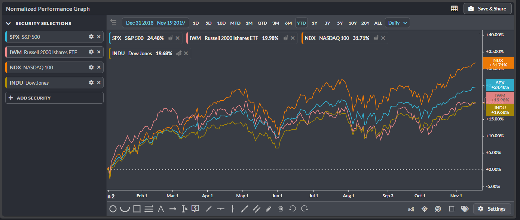Remove SPX from security selections list
520x220 pixels.
(x=99, y=37)
